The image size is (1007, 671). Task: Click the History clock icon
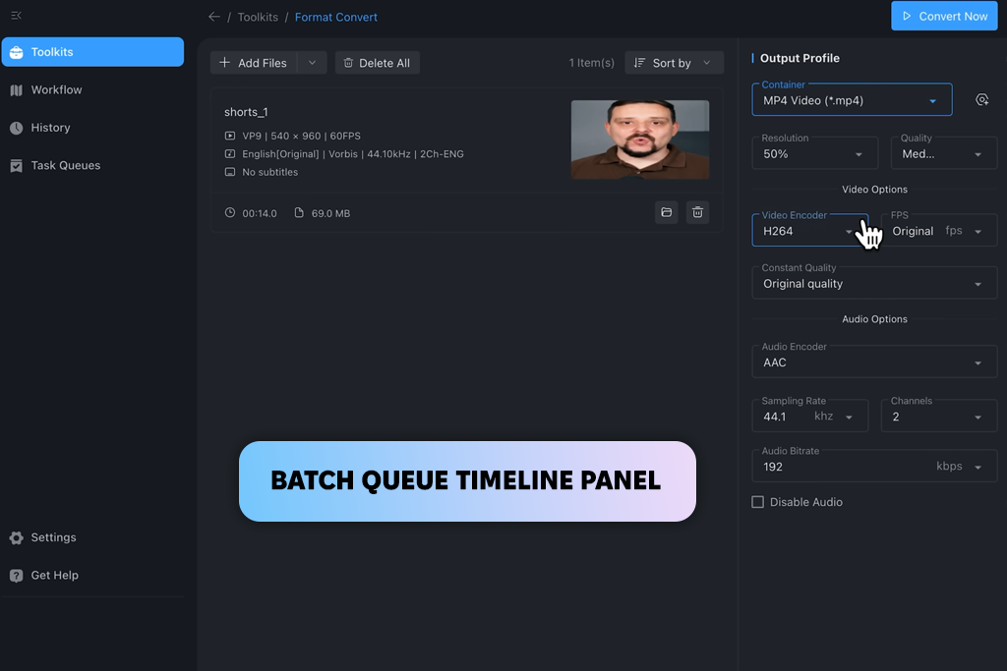point(17,129)
